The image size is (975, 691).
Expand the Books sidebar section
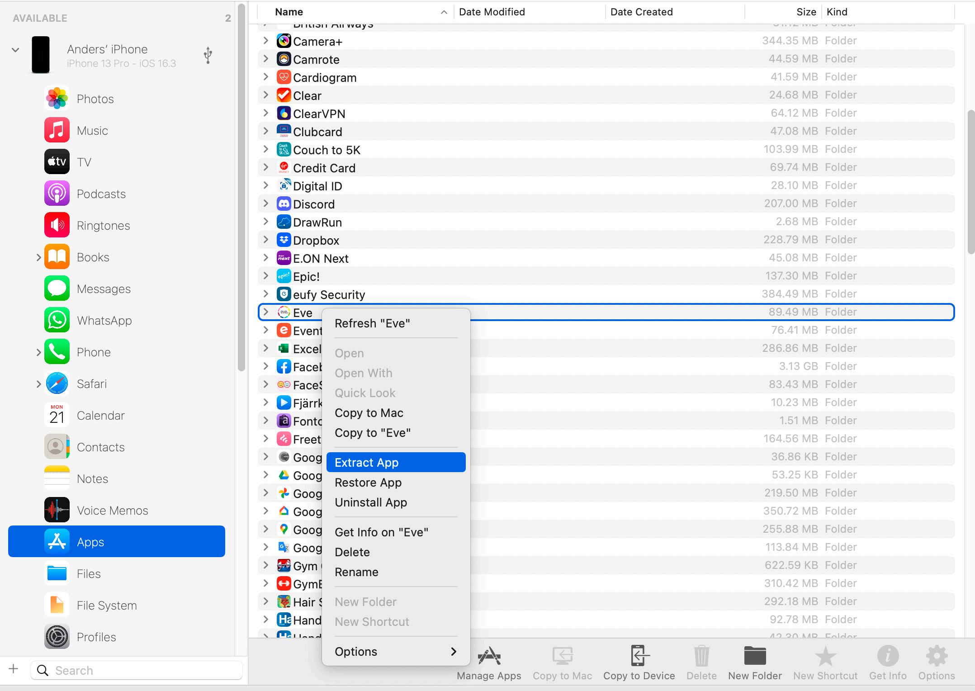coord(38,257)
